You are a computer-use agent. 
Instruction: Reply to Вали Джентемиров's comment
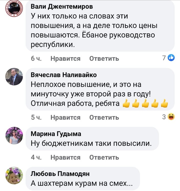104,59
